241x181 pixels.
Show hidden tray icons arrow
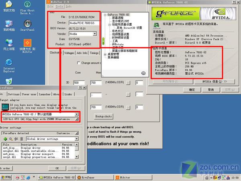pos(211,178)
